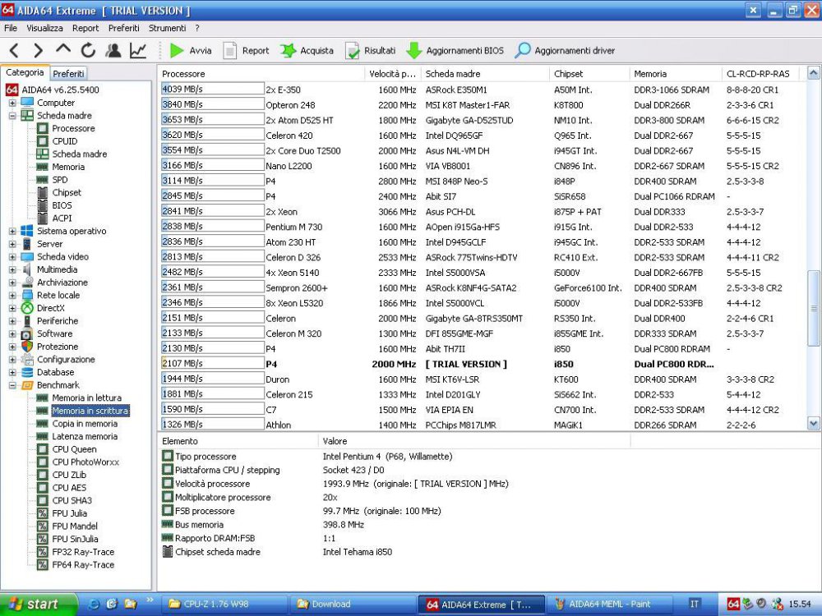822x616 pixels.
Task: Open the graph chart toolbar icon
Action: [138, 51]
